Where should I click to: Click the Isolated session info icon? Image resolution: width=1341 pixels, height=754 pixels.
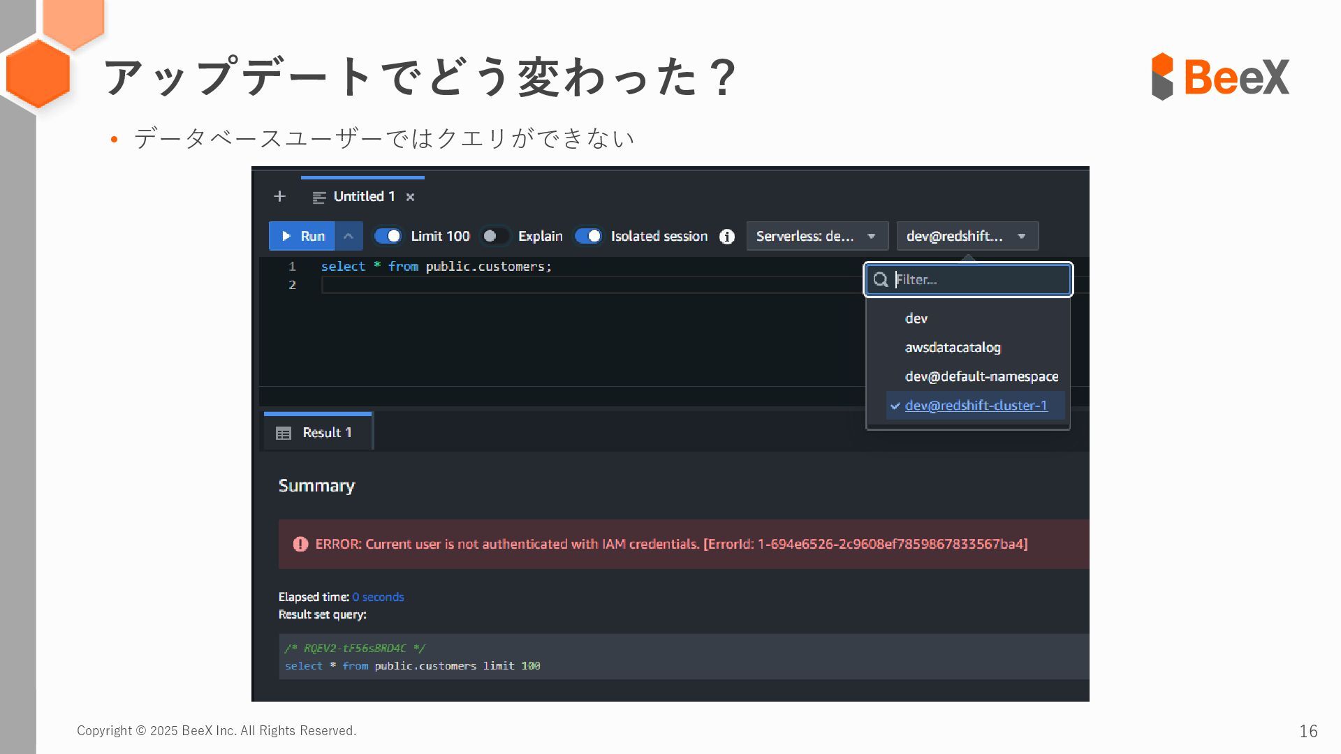tap(726, 237)
